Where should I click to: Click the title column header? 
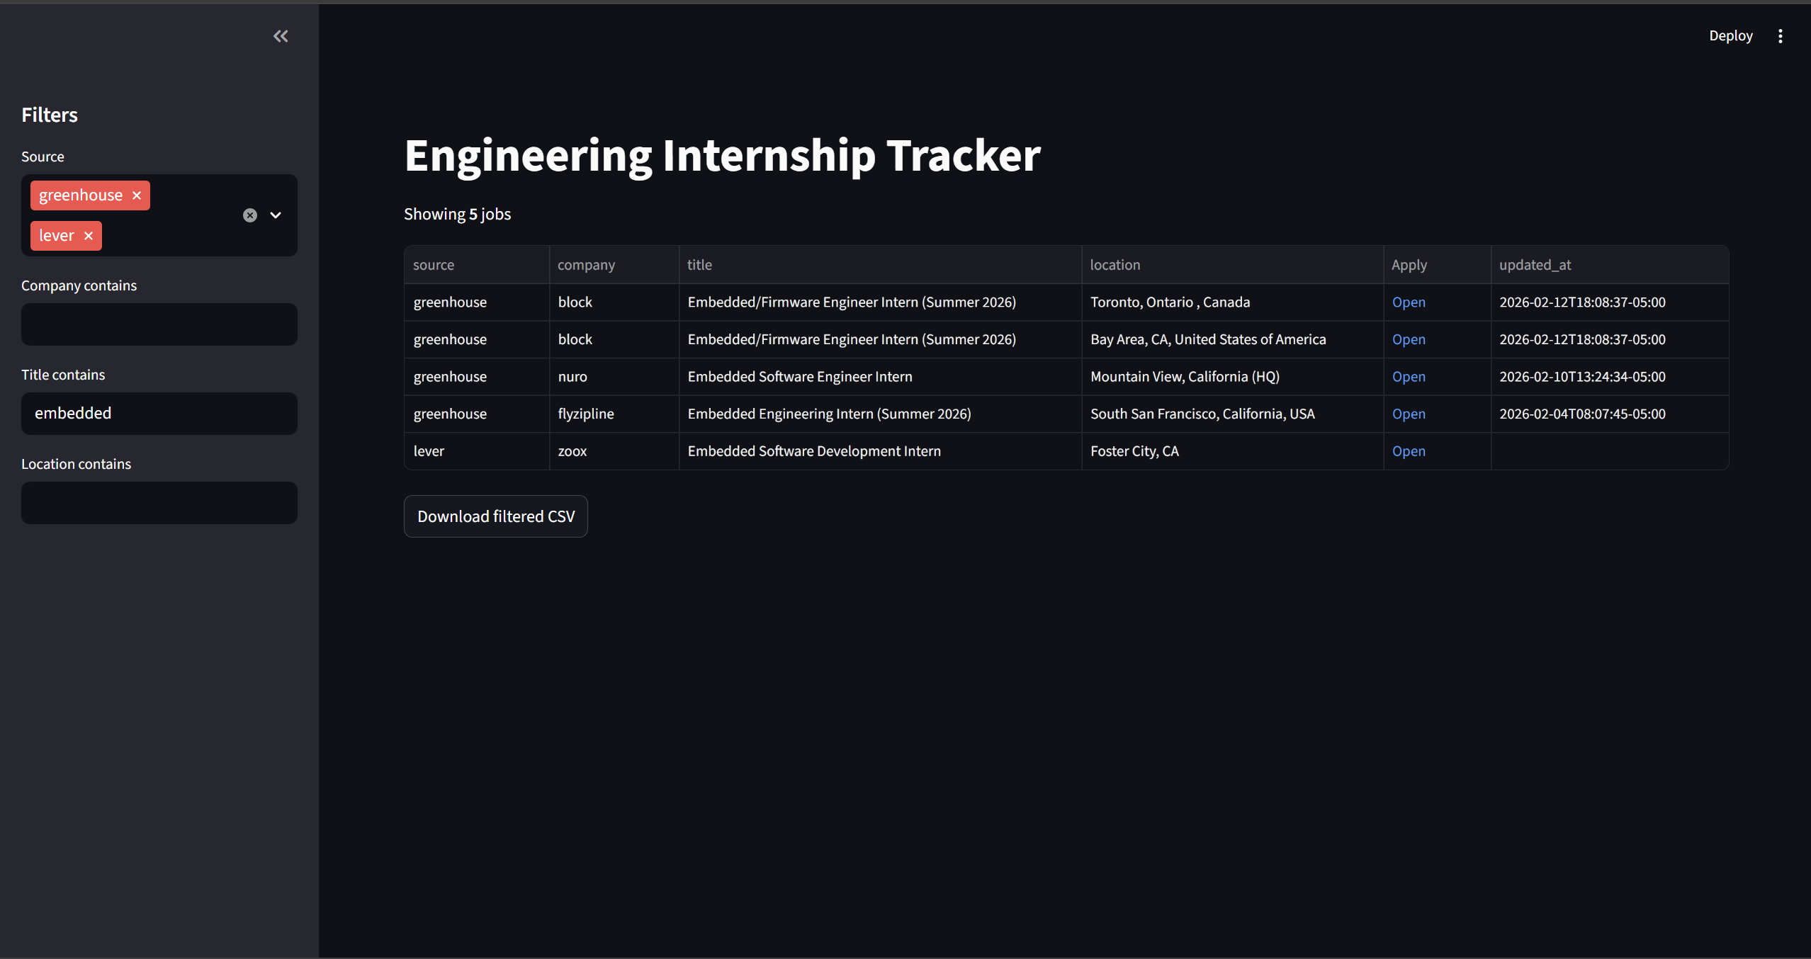[x=699, y=264]
